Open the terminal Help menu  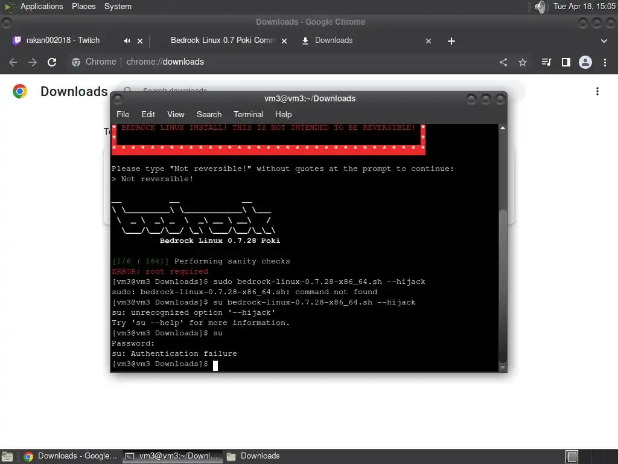(283, 114)
